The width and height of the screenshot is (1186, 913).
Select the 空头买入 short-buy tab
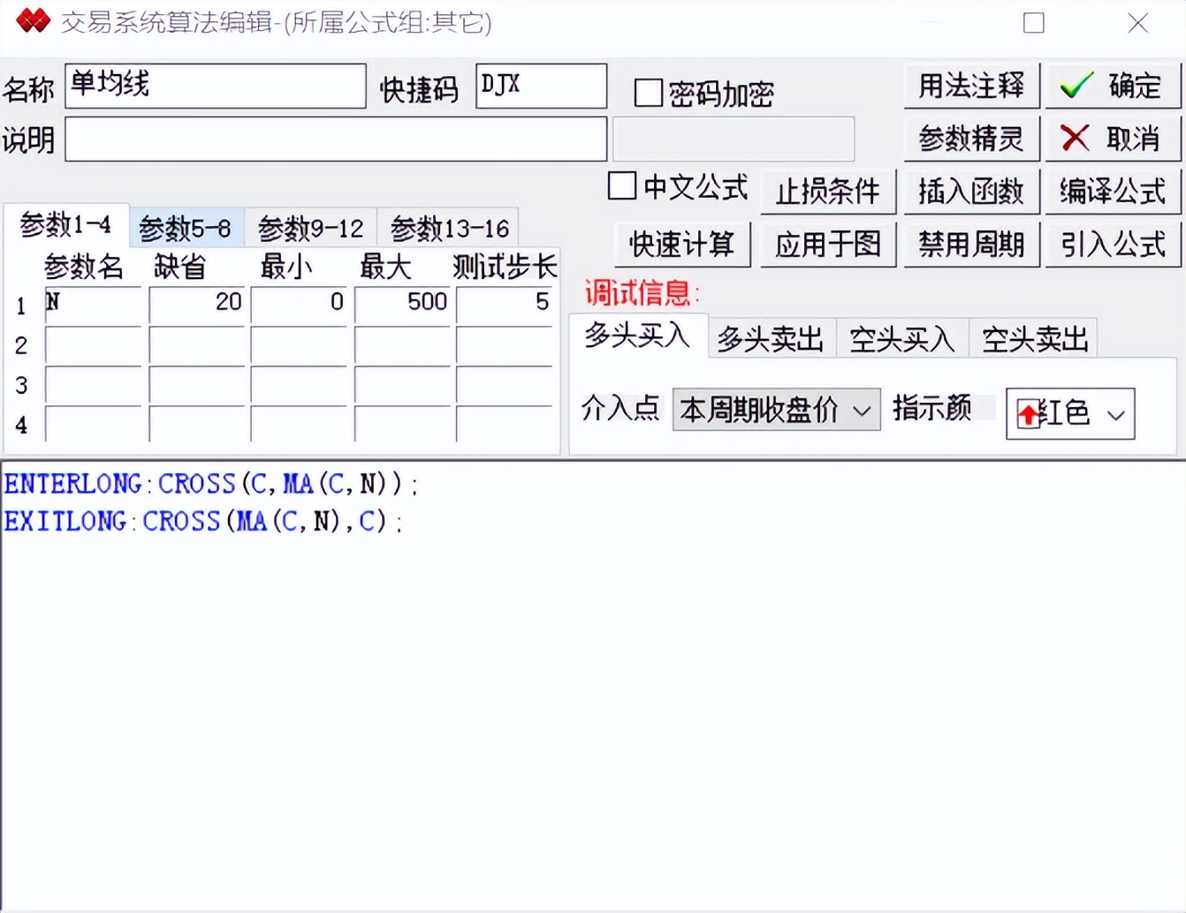point(901,337)
